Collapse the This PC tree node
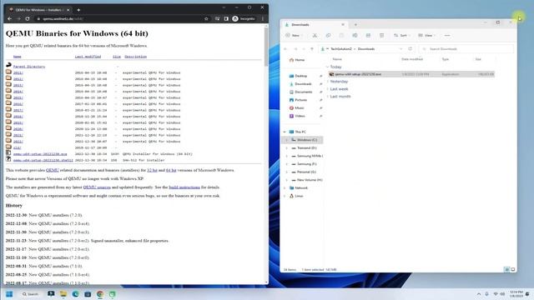The height and width of the screenshot is (300, 534). 285,132
